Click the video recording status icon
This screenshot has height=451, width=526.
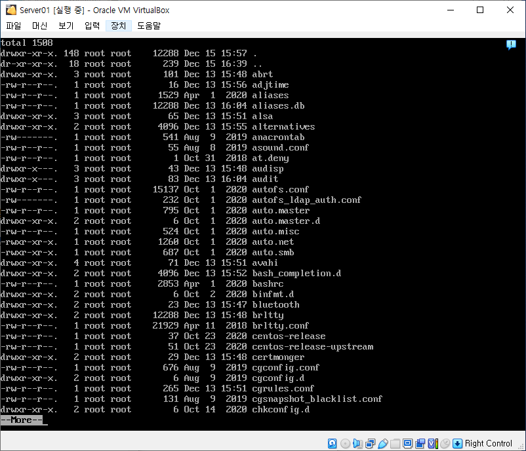pos(420,444)
